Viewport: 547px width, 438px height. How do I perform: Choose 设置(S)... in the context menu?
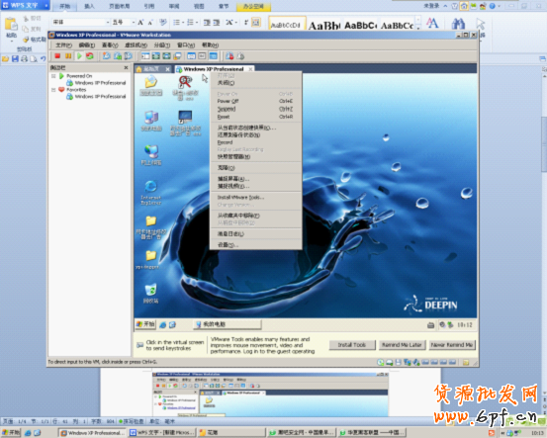[x=256, y=245]
